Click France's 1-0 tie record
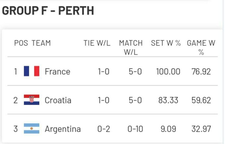The height and width of the screenshot is (144, 225). [x=104, y=71]
